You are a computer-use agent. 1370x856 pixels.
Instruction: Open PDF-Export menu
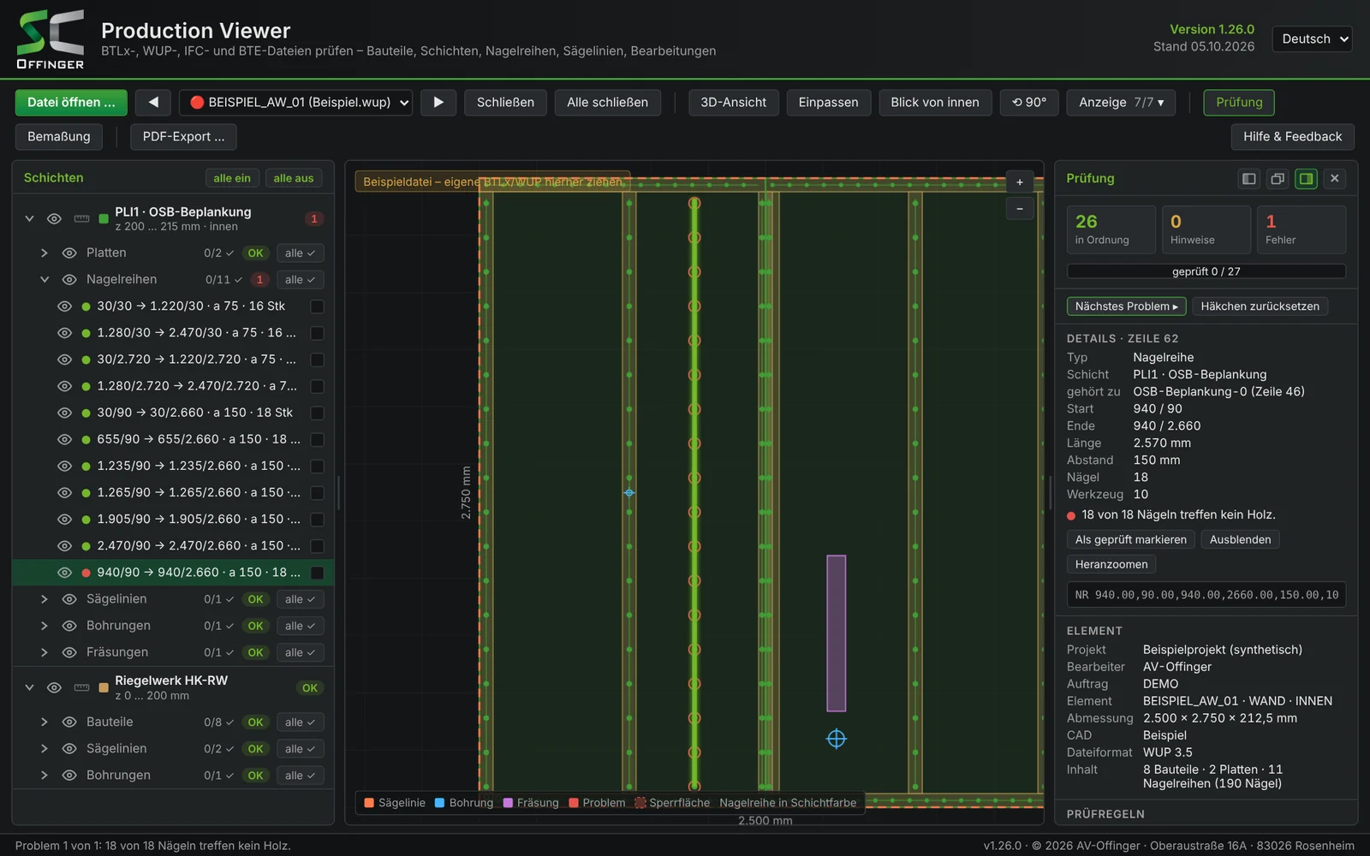(183, 136)
